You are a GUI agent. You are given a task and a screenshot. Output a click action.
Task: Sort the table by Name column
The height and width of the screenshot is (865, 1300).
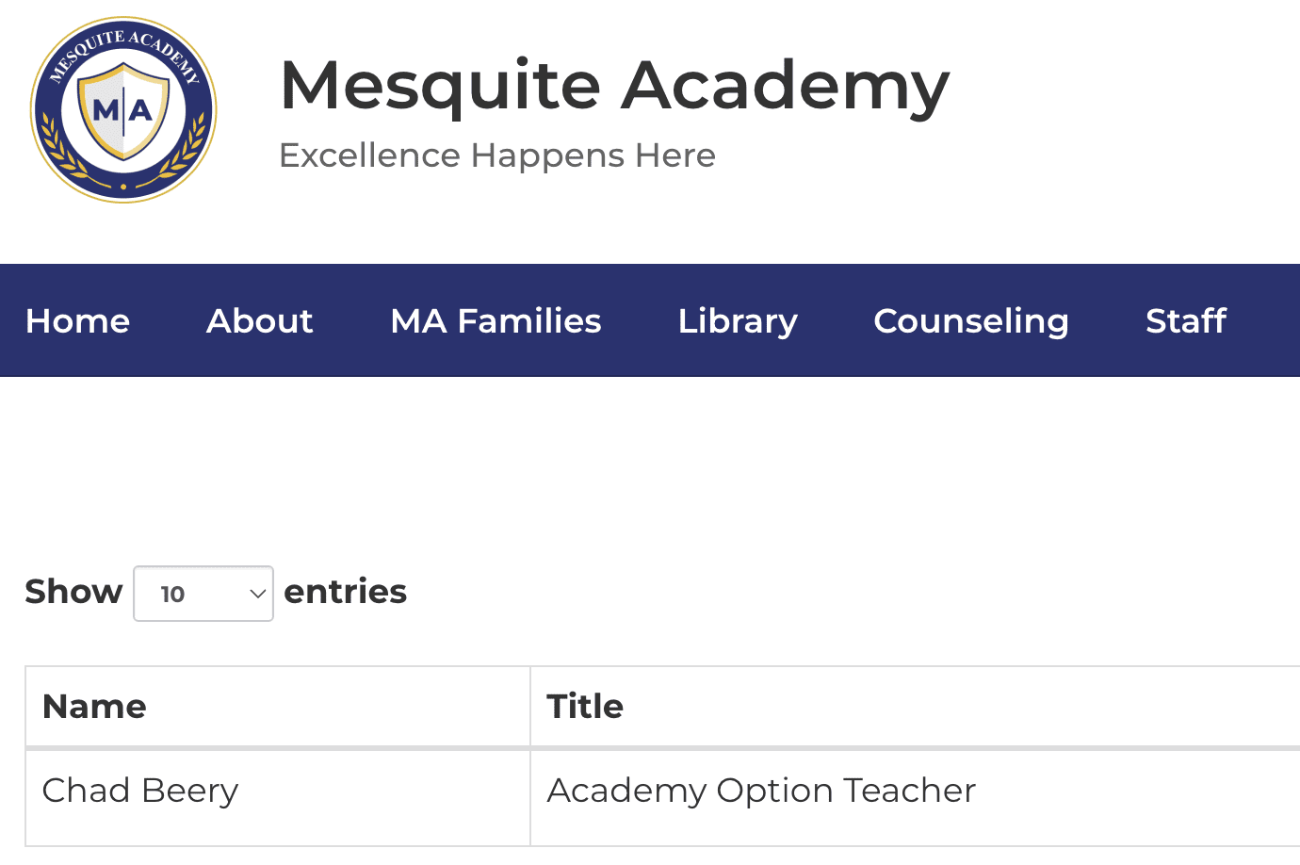pos(94,707)
